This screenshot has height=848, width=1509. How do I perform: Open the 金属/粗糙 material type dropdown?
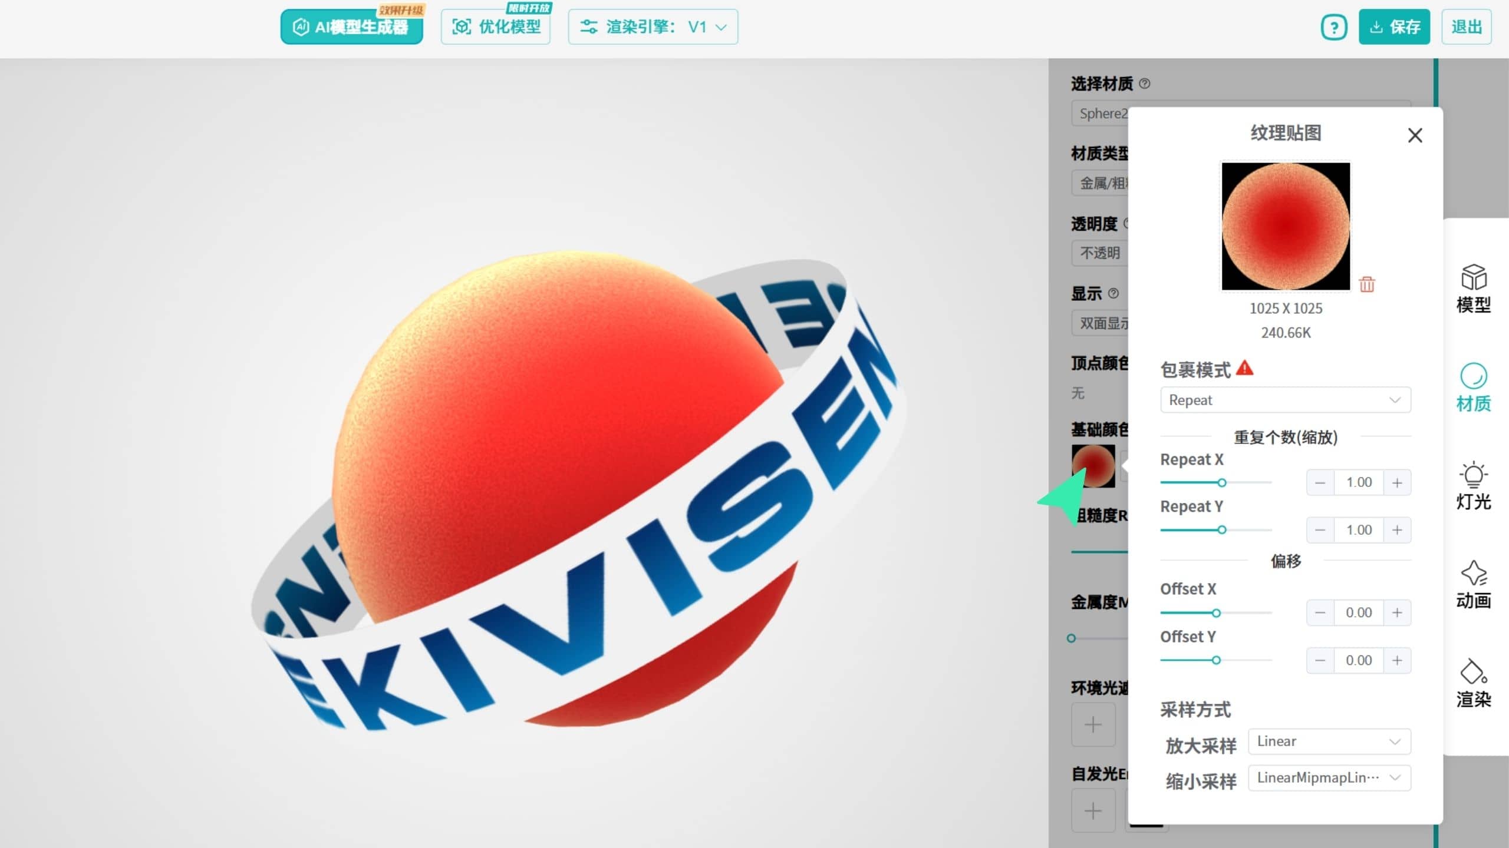point(1100,183)
